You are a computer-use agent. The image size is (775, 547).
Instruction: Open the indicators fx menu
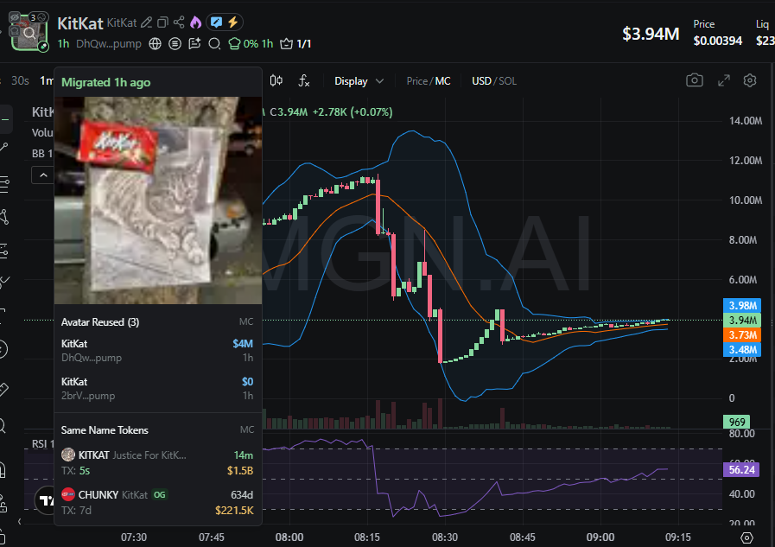click(304, 81)
